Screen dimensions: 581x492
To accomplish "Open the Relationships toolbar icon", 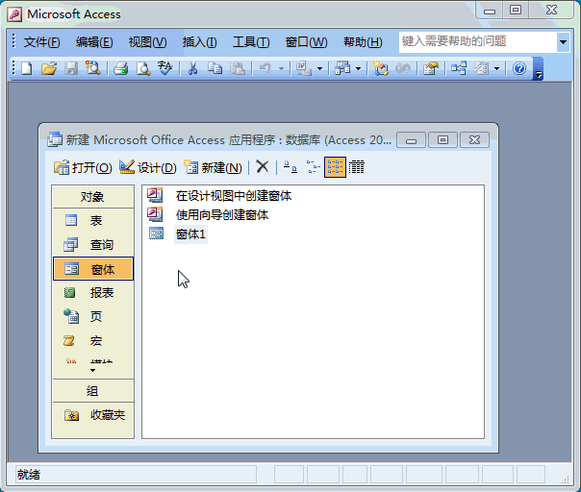I will (458, 69).
